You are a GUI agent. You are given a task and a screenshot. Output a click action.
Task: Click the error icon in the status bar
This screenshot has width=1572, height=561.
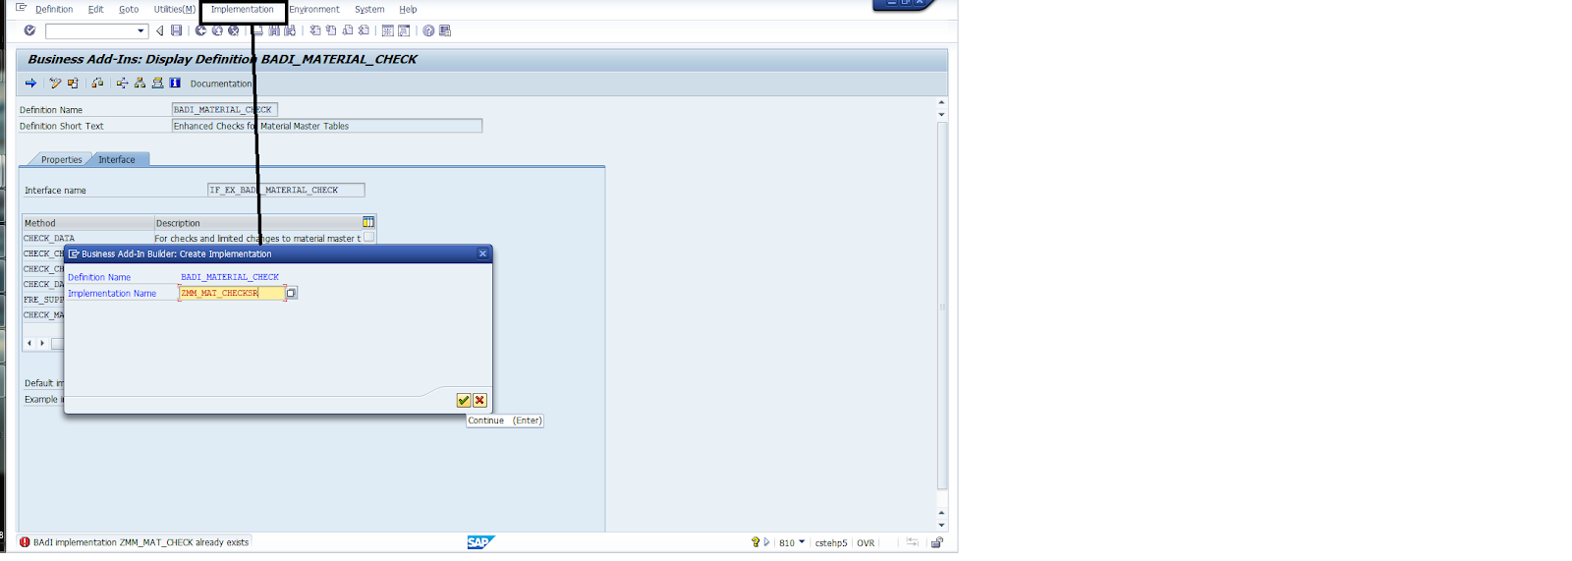(25, 541)
